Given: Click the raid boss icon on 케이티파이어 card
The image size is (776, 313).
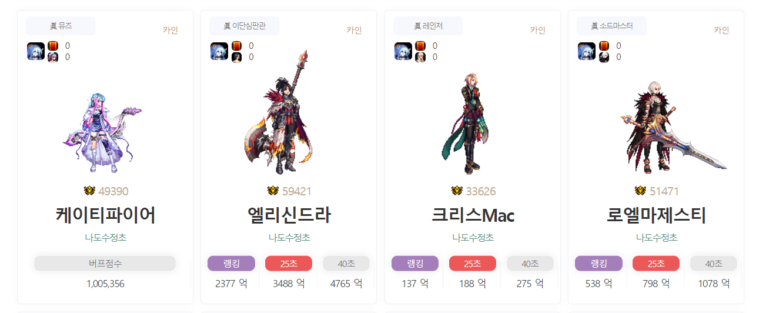Looking at the screenshot, I should 36,51.
